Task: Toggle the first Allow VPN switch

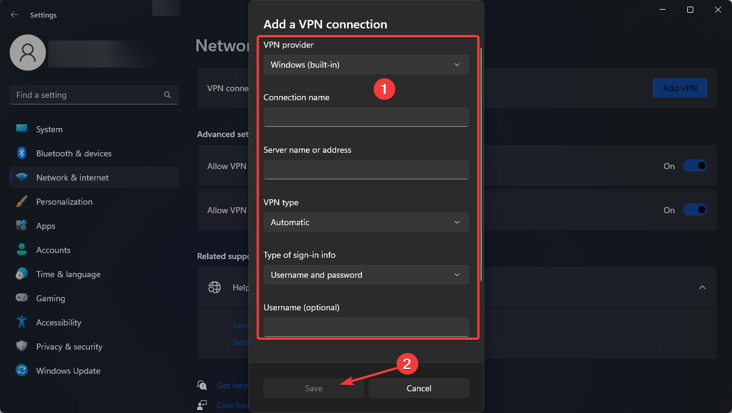Action: pyautogui.click(x=695, y=166)
